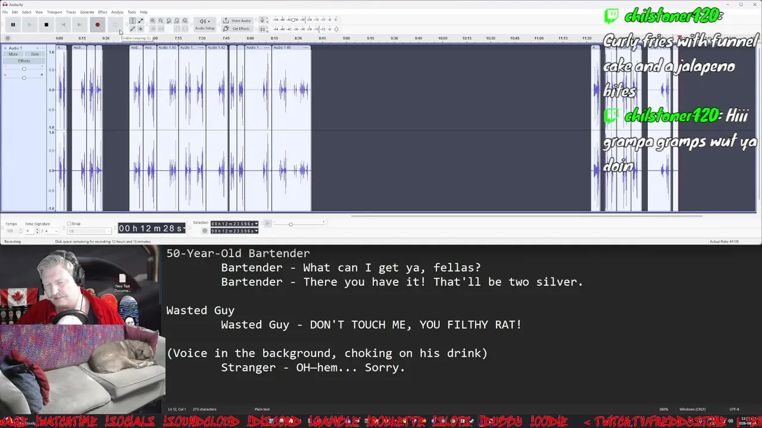Open Audio 1 track options menu
This screenshot has height=428, width=762.
43,48
